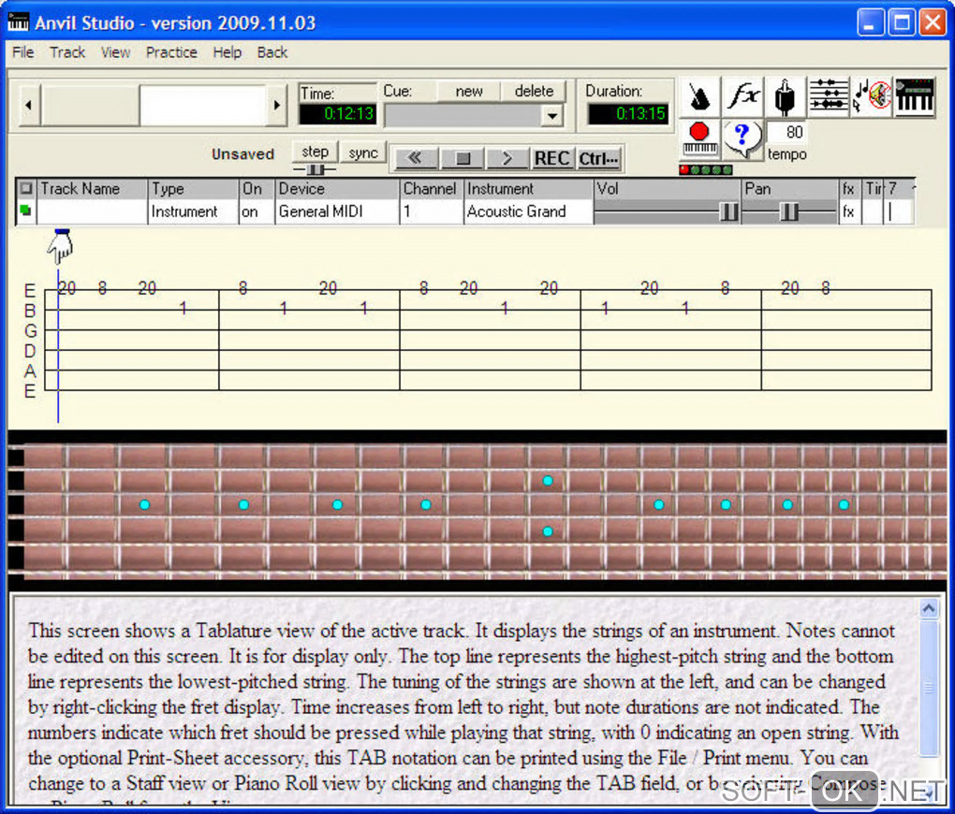
Task: Click the REC record button
Action: [x=551, y=158]
